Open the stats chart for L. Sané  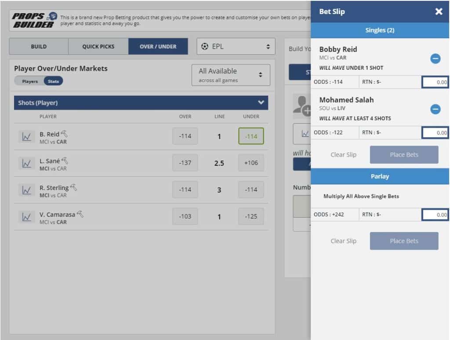pos(26,163)
